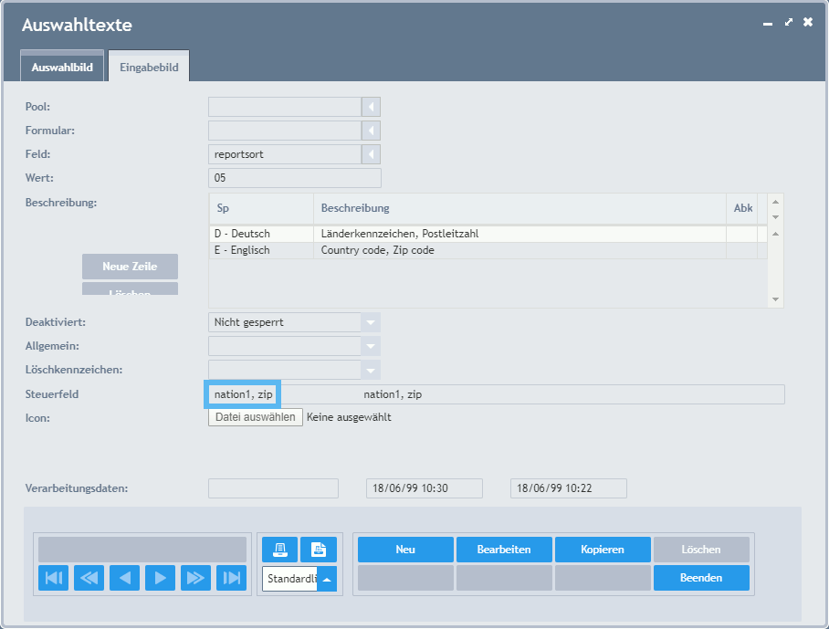829x629 pixels.
Task: Click the Pool input field
Action: 285,107
